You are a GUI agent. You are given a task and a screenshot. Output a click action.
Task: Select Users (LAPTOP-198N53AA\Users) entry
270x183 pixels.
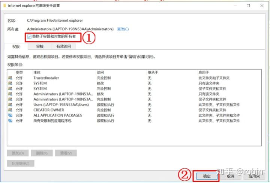(61, 105)
